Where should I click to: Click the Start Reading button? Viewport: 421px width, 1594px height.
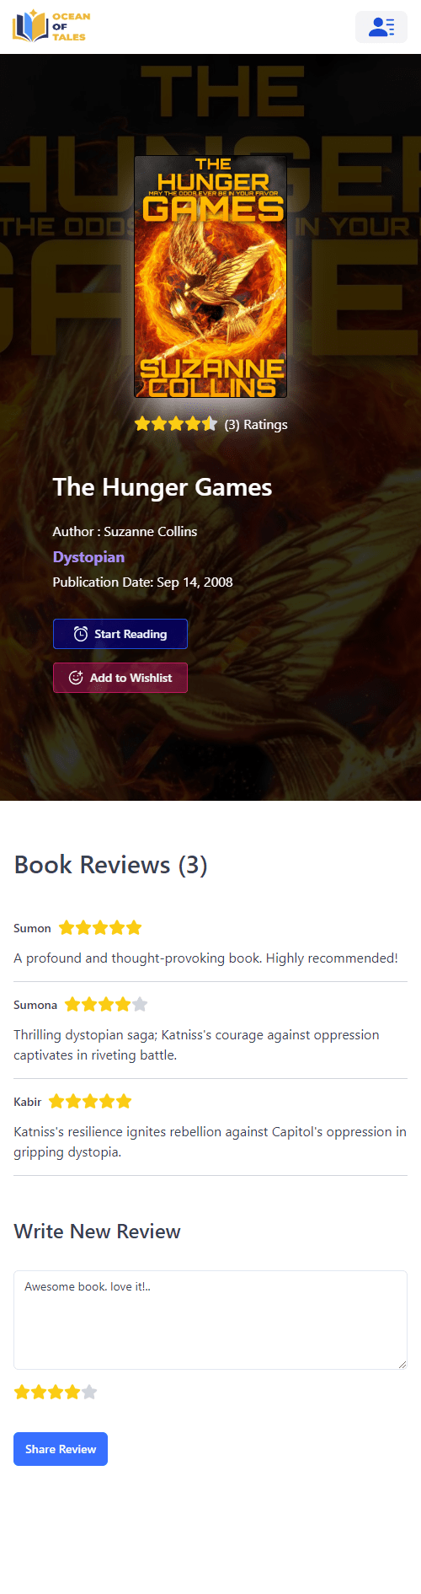pos(120,634)
